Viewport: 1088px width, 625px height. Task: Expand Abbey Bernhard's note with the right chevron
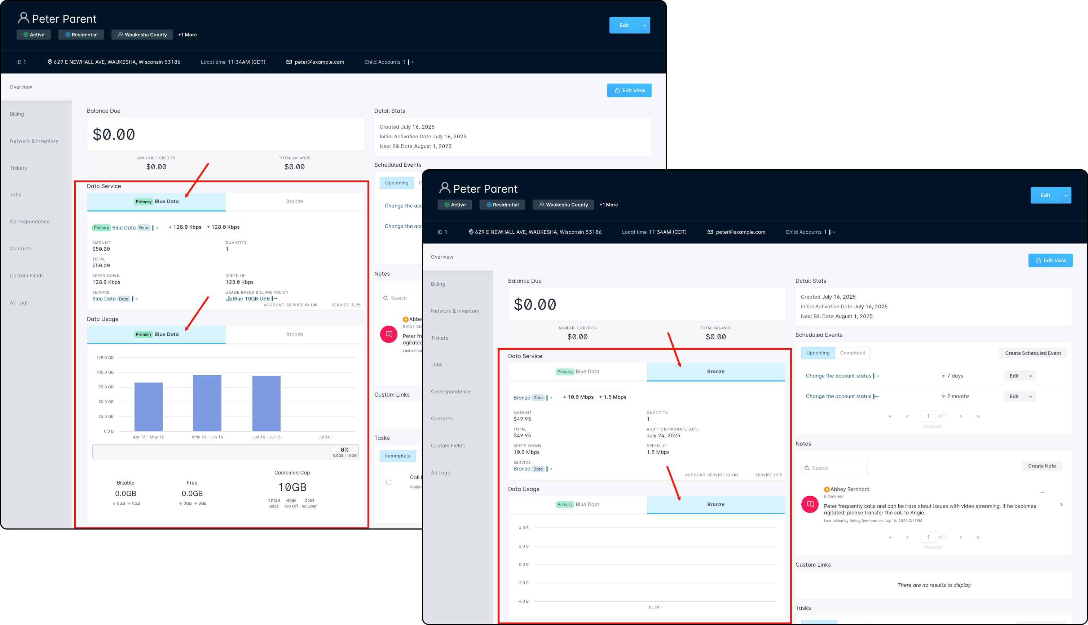pos(1061,504)
